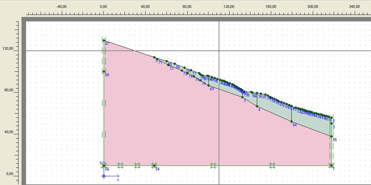Click the 80,00 label on vertical ruler
The width and height of the screenshot is (371, 185).
[9, 90]
